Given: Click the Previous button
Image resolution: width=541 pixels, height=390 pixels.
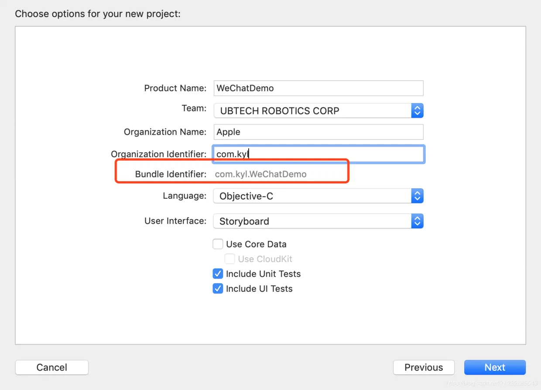Looking at the screenshot, I should coord(424,367).
